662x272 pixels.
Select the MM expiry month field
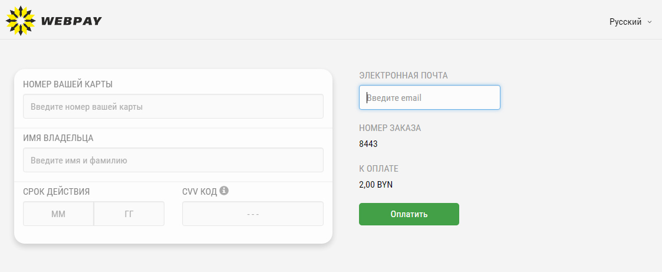click(58, 214)
